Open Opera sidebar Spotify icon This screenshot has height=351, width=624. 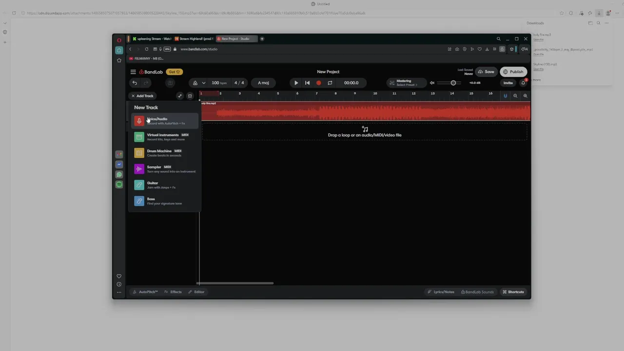[x=119, y=185]
